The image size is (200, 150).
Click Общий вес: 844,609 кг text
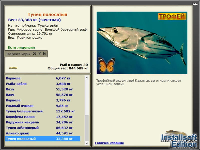click(x=68, y=68)
